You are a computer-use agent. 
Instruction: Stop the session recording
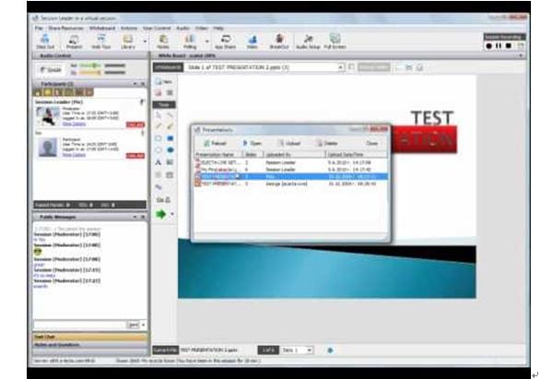[509, 46]
